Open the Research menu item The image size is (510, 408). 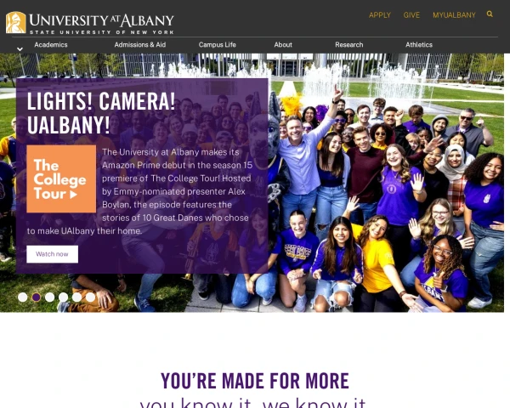pos(349,45)
